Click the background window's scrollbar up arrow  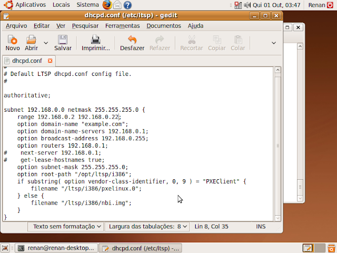point(300,46)
